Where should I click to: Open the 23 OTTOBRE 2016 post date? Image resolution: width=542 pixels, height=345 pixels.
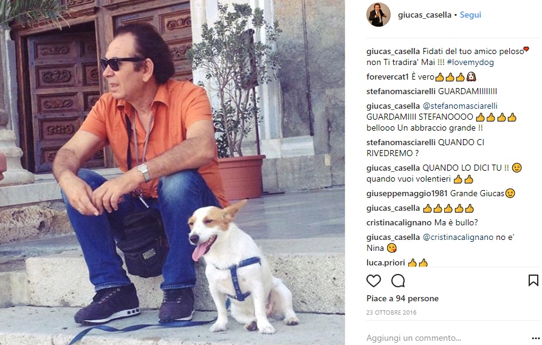click(391, 313)
